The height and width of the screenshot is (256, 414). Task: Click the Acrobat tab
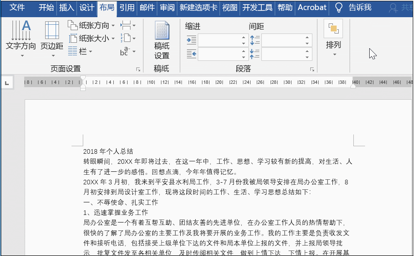(312, 8)
